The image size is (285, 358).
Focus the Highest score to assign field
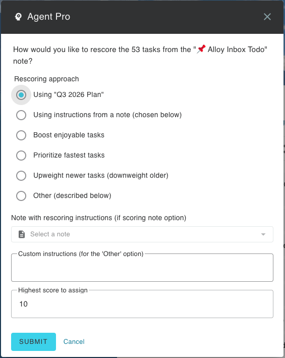(142, 304)
